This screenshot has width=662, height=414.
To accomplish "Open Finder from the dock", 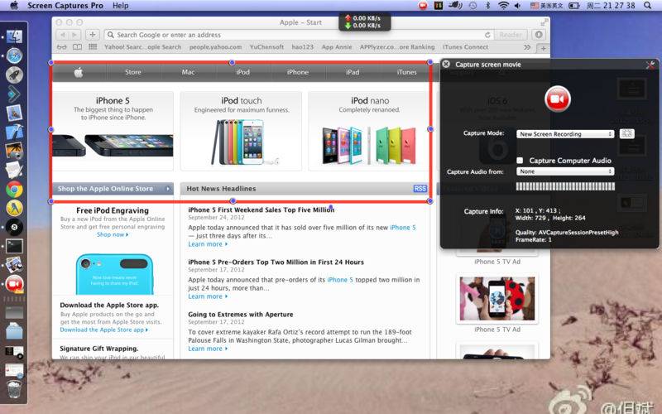I will (x=14, y=36).
